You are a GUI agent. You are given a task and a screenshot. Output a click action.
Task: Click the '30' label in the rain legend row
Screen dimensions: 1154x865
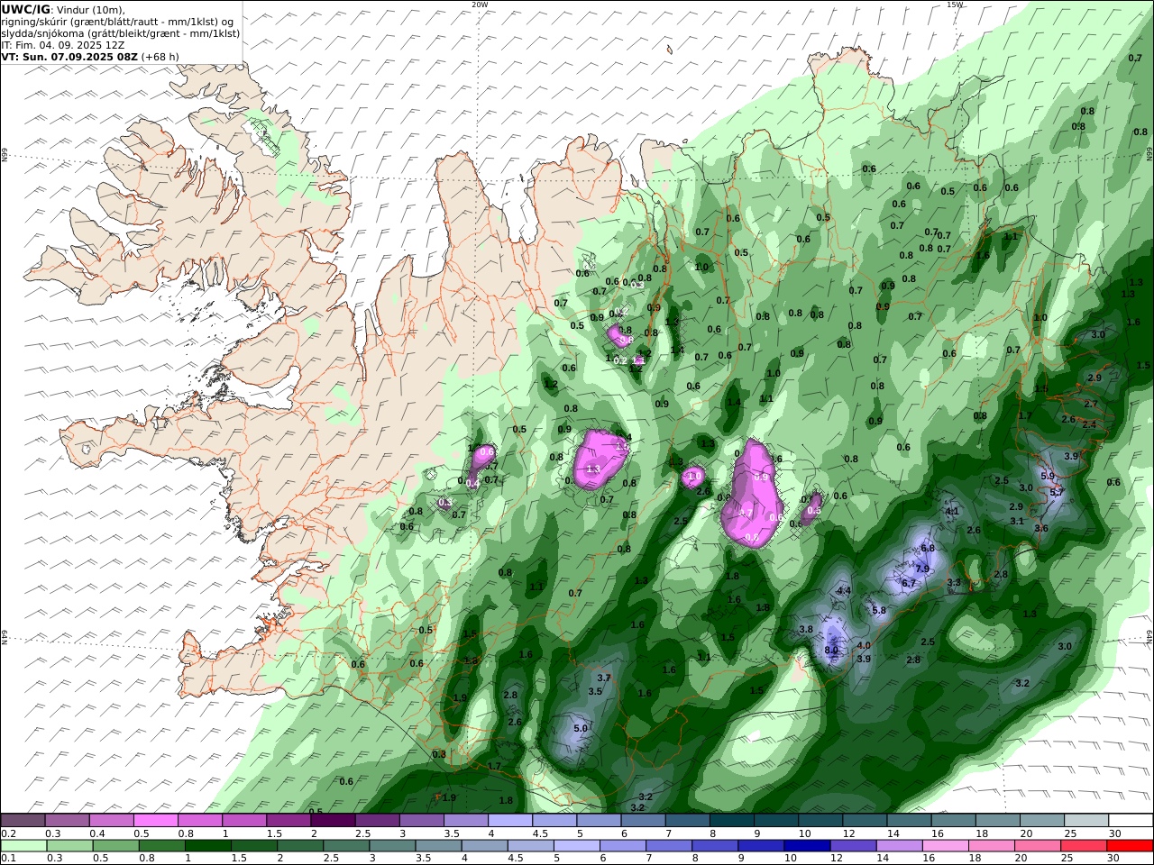[x=1114, y=859]
